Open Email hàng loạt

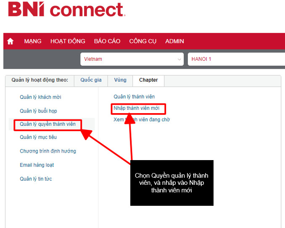point(37,165)
